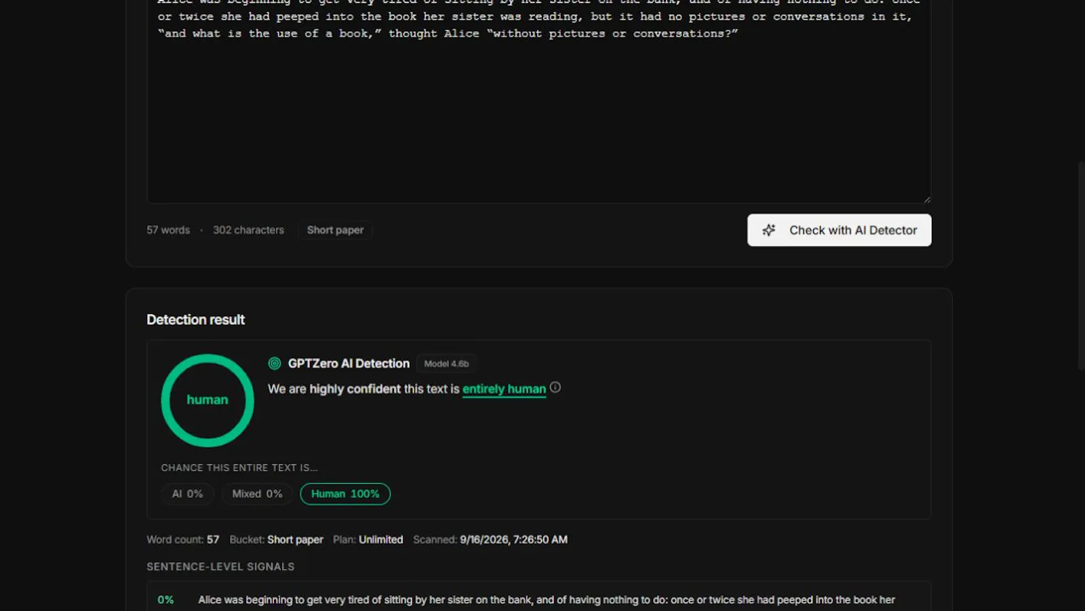Click the info icon beside entirely human

click(x=555, y=387)
